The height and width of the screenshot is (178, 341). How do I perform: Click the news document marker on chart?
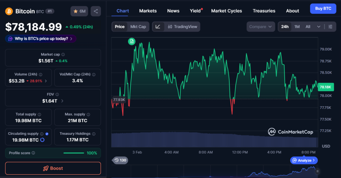[132, 41]
